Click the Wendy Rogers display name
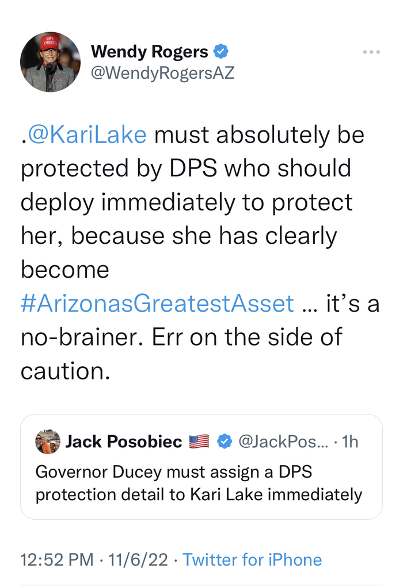Screen dimensions: 403x587 tap(149, 52)
